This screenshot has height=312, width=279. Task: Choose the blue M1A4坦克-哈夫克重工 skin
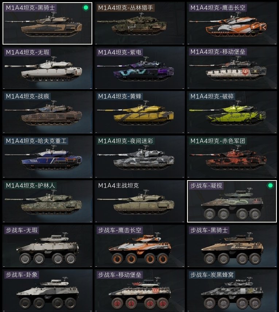[47, 157]
